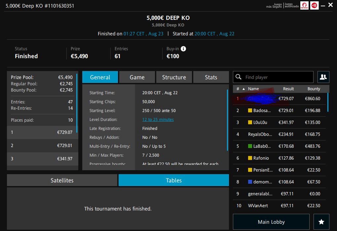Click Rafonio's result €127.86
This screenshot has width=337, height=231.
pos(286,158)
